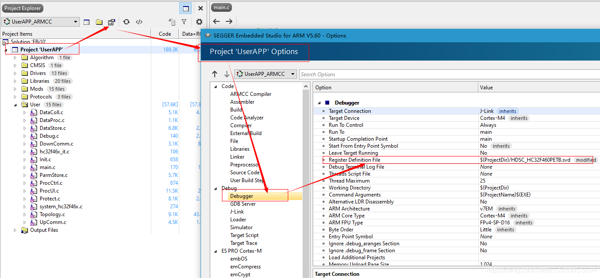Click the Code column header
The height and width of the screenshot is (278, 600).
(x=165, y=34)
